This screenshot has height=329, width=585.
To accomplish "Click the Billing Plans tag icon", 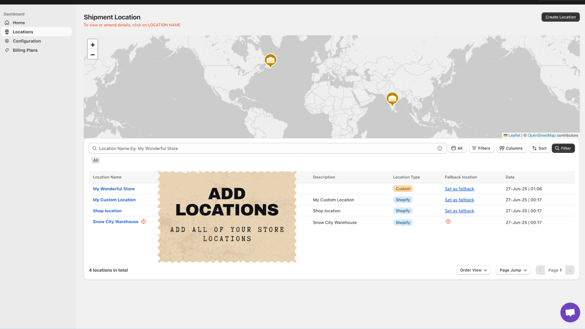I will 7,50.
